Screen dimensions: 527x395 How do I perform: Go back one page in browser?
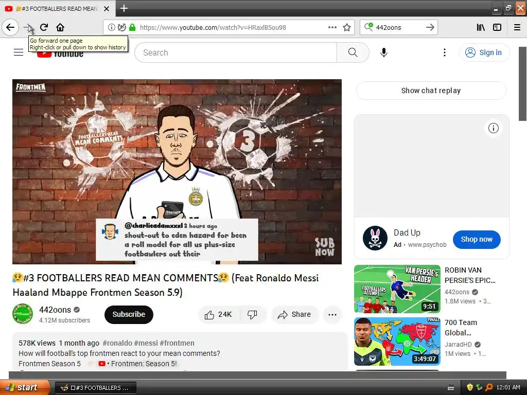pos(10,27)
